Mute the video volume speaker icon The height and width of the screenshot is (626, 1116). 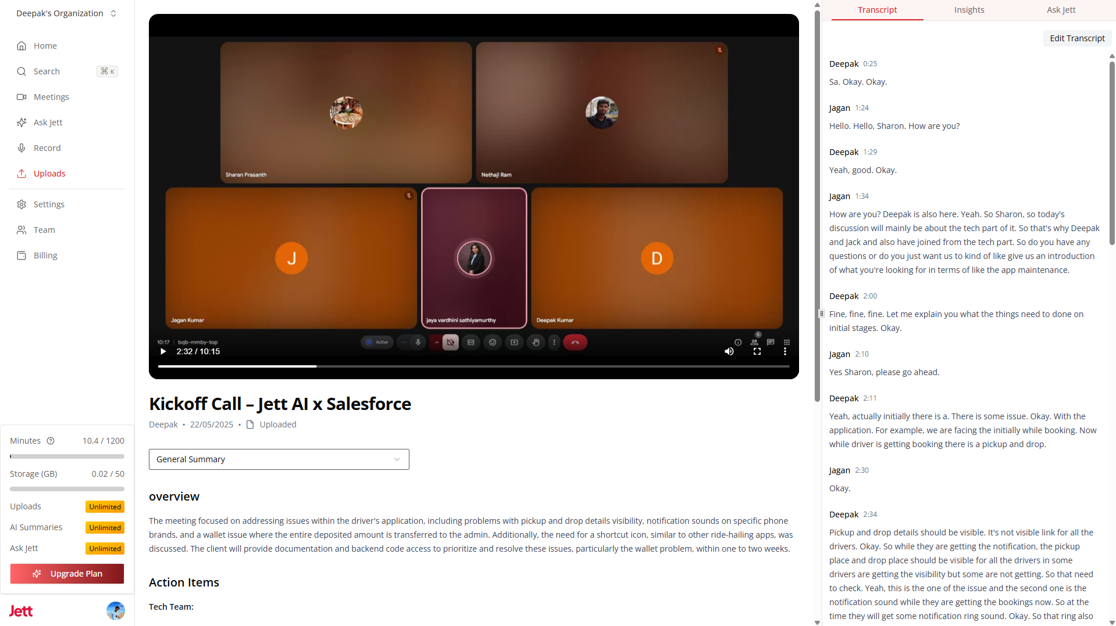tap(729, 351)
